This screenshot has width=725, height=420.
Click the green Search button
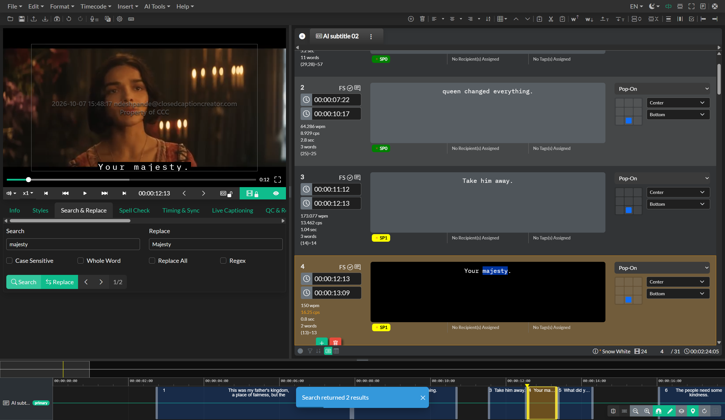(24, 282)
